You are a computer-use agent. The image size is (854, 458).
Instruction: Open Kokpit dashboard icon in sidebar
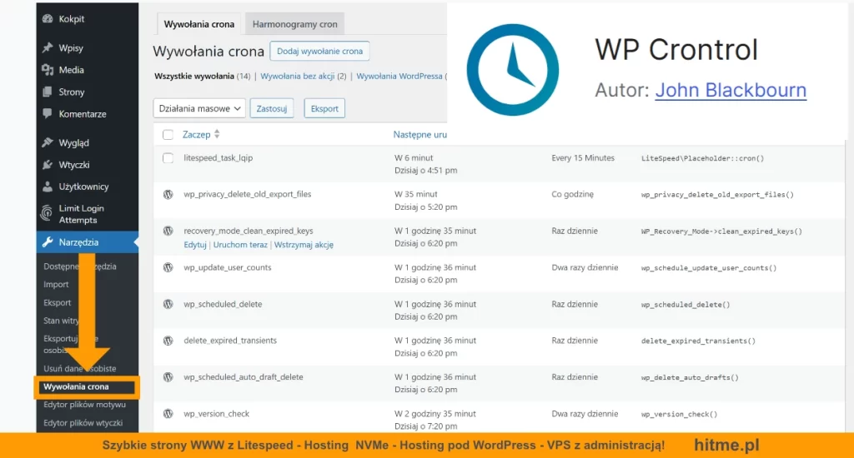click(x=48, y=18)
